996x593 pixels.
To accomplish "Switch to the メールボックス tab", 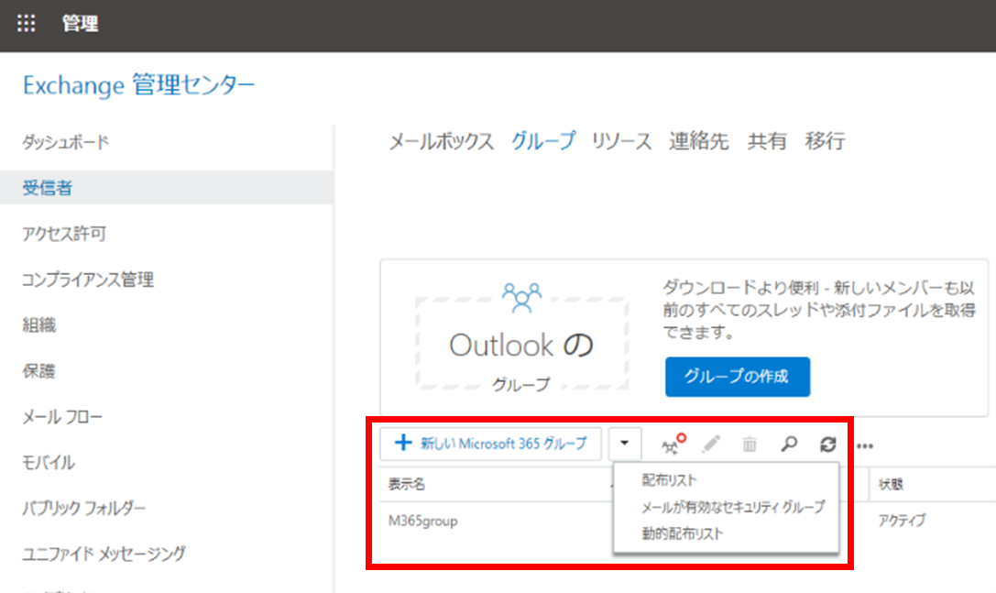I will pos(441,141).
